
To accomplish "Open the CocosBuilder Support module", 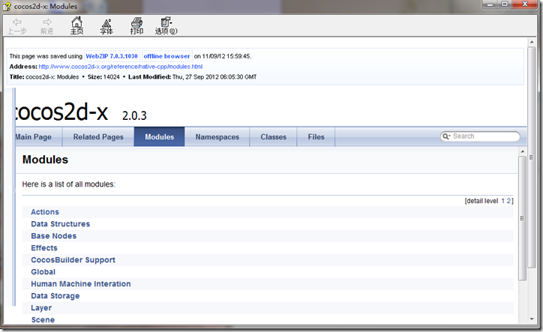I will (73, 260).
